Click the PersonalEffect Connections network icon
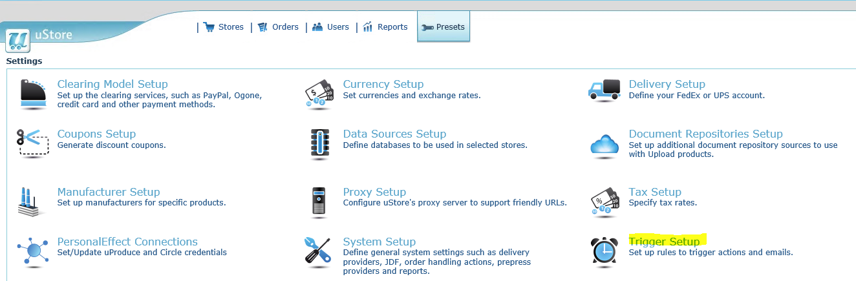The image size is (856, 281). [33, 251]
